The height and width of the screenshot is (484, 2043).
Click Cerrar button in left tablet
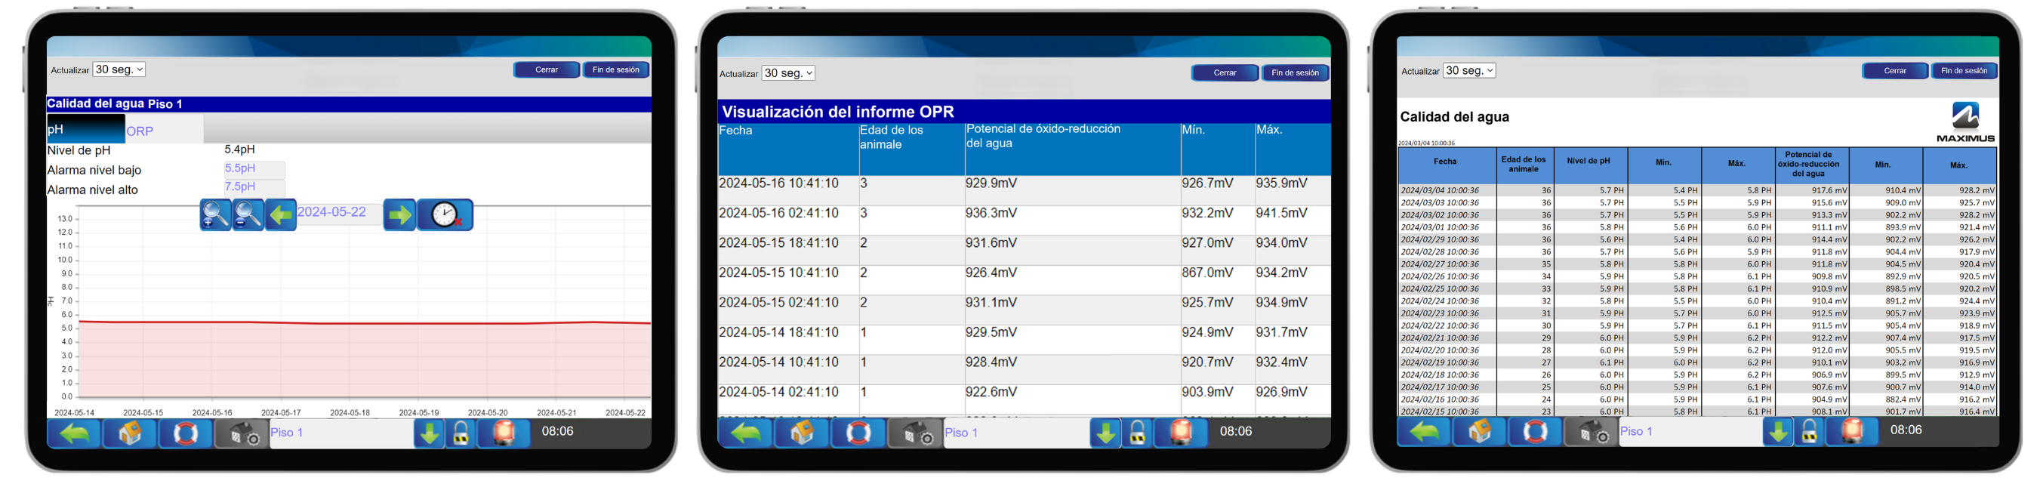click(x=547, y=69)
